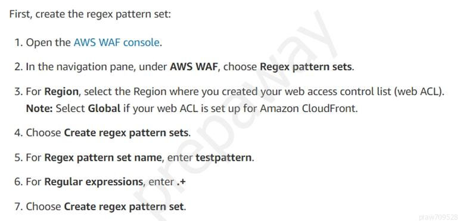
Task: Click the '.+' regex expression in step 6
Action: coord(181,182)
